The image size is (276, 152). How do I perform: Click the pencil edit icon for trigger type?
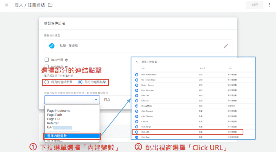click(x=226, y=46)
